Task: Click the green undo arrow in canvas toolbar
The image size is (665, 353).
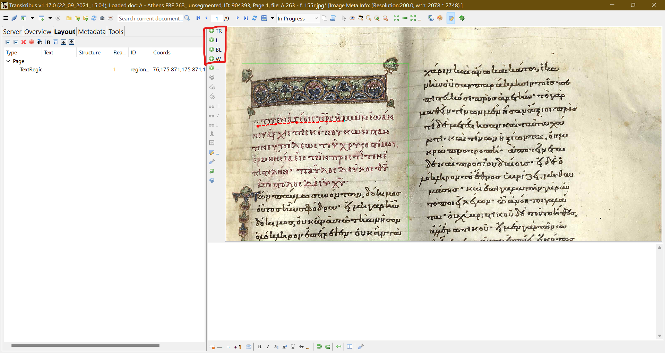Action: [x=212, y=171]
